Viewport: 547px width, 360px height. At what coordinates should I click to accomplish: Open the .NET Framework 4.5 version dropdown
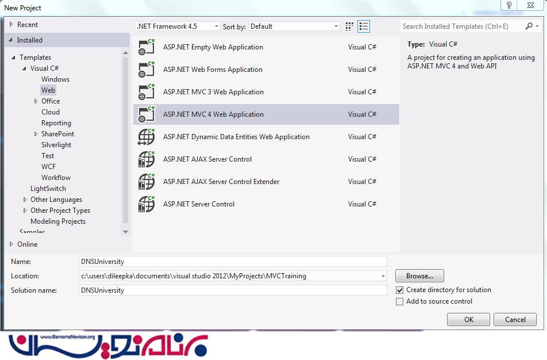177,26
